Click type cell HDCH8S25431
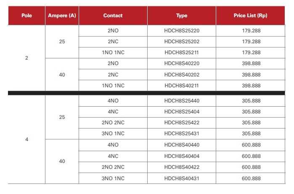The image size is (294, 194). click(x=182, y=134)
